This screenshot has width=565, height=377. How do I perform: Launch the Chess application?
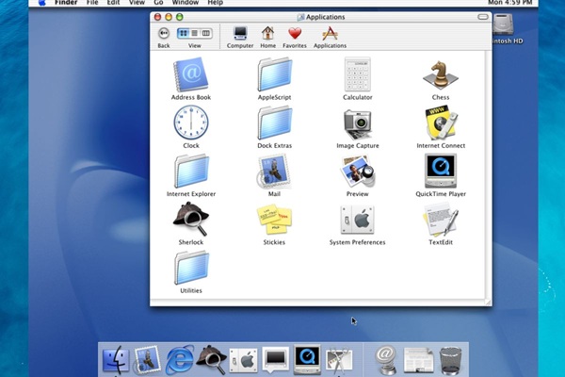pos(440,74)
